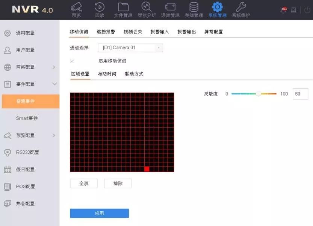The width and height of the screenshot is (313, 226).
Task: Click the 应用 (Apply) button
Action: (99, 213)
